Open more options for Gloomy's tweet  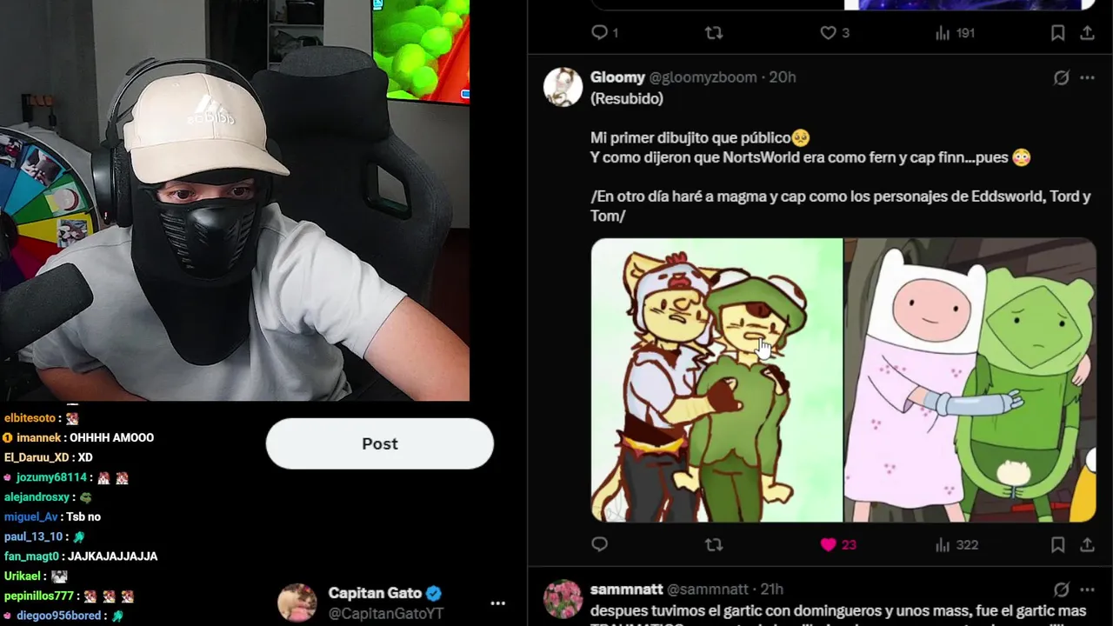1087,77
